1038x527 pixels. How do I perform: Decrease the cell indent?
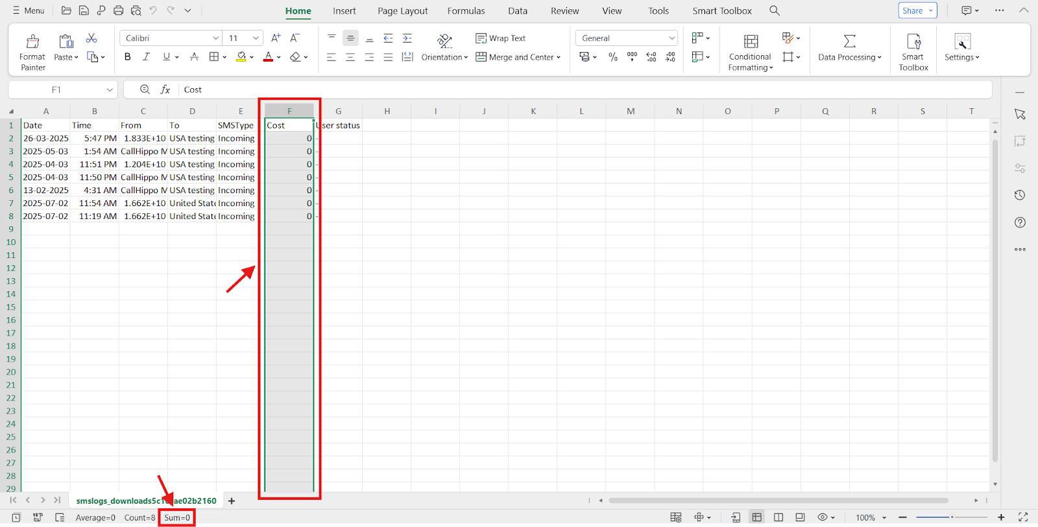point(388,38)
